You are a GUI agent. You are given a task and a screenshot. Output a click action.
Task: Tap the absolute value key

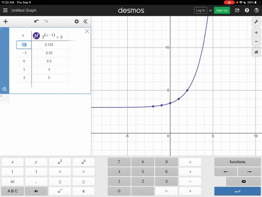pos(13,182)
